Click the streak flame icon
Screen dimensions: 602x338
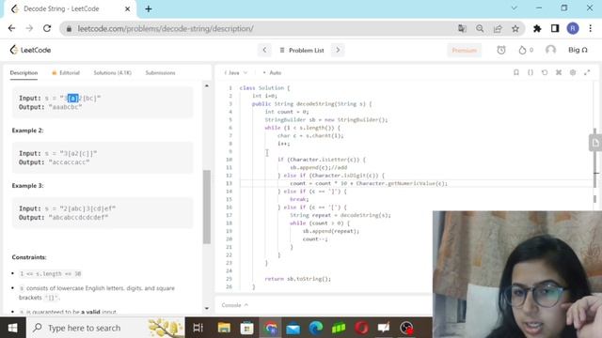(x=522, y=50)
